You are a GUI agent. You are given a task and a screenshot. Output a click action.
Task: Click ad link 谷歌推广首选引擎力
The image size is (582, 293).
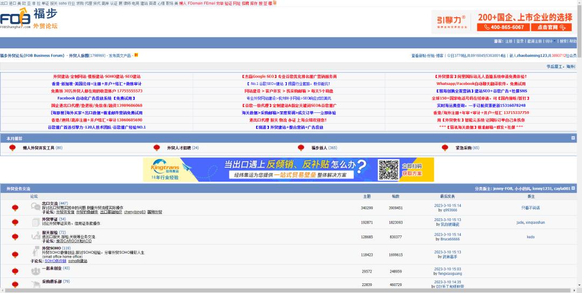[x=96, y=127]
